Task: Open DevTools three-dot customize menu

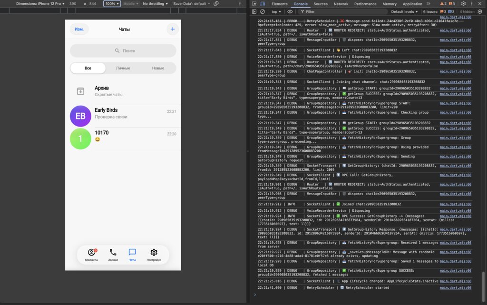Action: (x=471, y=4)
